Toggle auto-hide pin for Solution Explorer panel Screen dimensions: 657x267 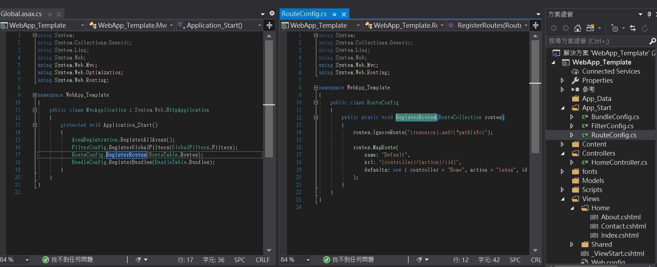649,14
